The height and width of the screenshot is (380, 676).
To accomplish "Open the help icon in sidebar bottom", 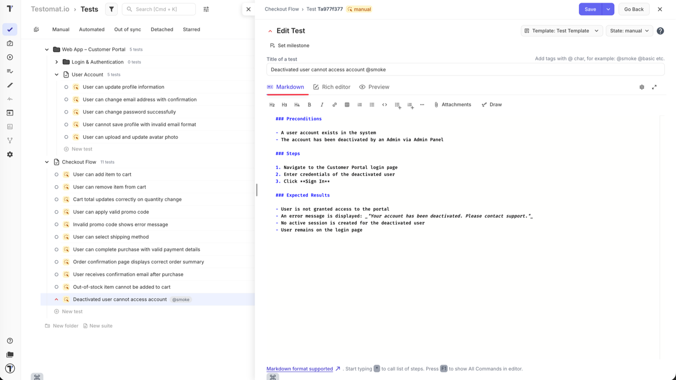I will [x=10, y=341].
